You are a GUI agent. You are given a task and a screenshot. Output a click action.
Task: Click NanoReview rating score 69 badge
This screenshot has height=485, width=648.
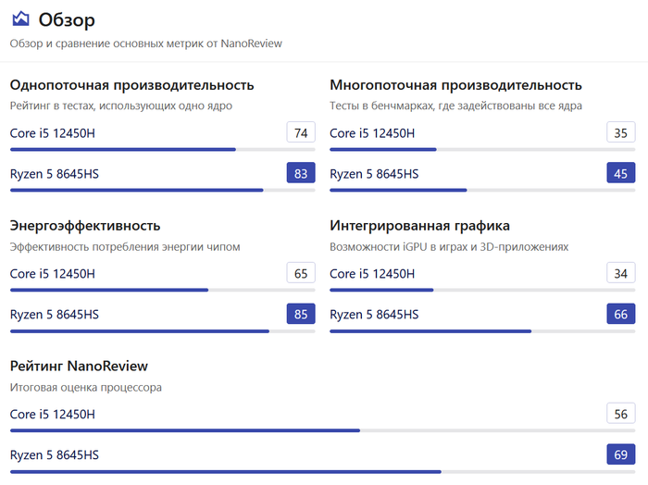[620, 454]
